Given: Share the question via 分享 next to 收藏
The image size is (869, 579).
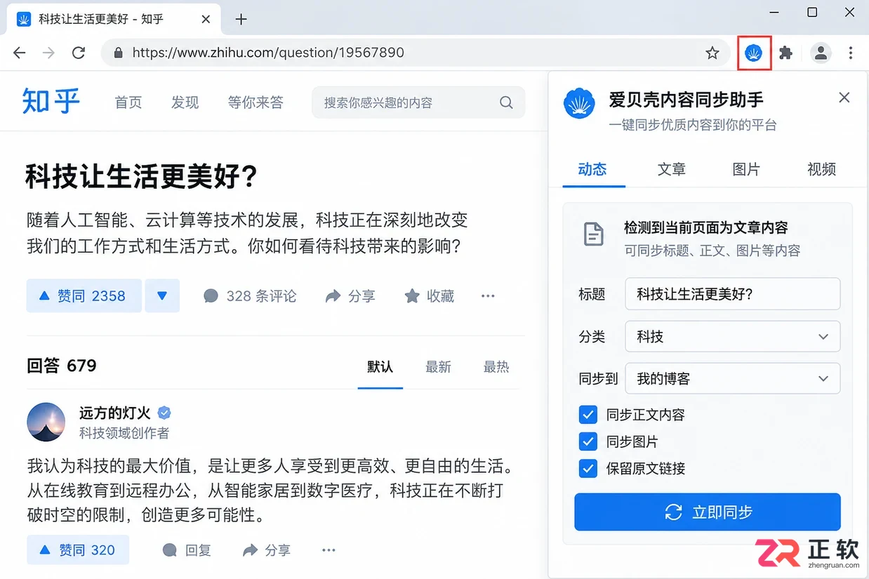Looking at the screenshot, I should pyautogui.click(x=350, y=296).
